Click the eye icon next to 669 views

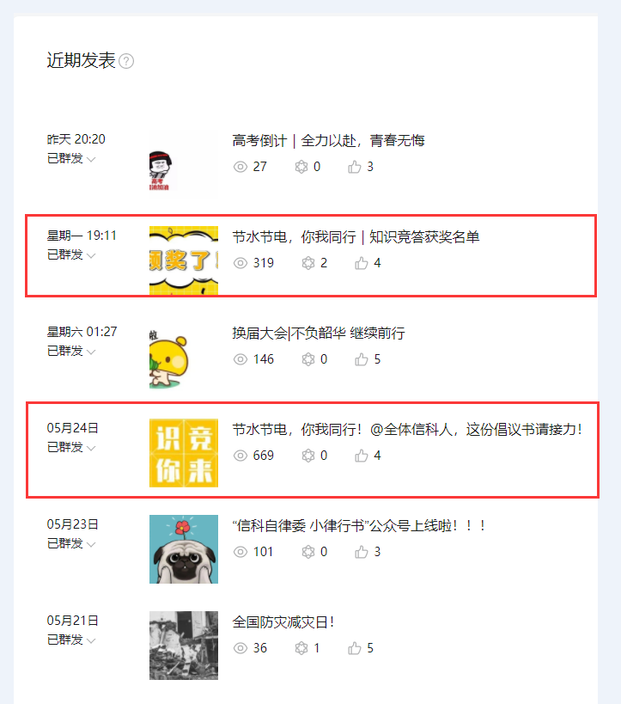tap(240, 456)
